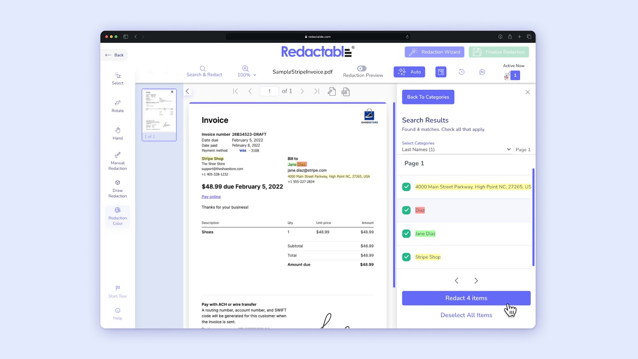
Task: Advance to the next document page
Action: [302, 91]
